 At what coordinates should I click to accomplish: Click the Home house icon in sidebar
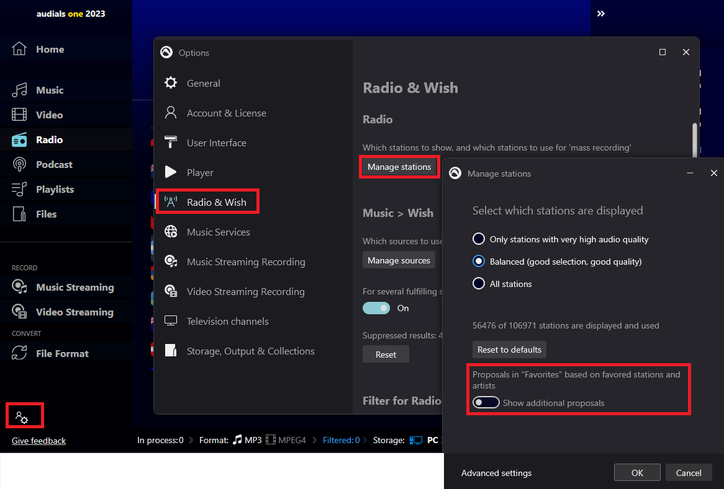(19, 49)
